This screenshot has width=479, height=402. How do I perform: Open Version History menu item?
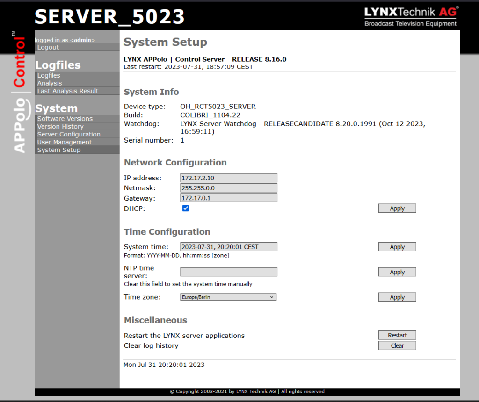[x=60, y=127]
